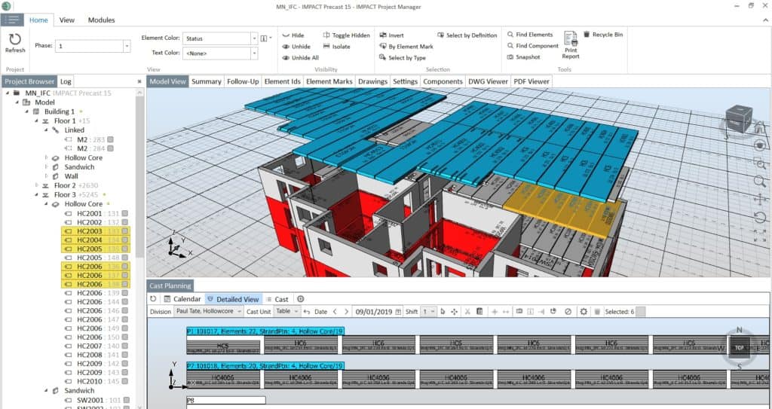Expand the Floor 2 tree node
Screen dimensions: 772x409
pyautogui.click(x=37, y=185)
